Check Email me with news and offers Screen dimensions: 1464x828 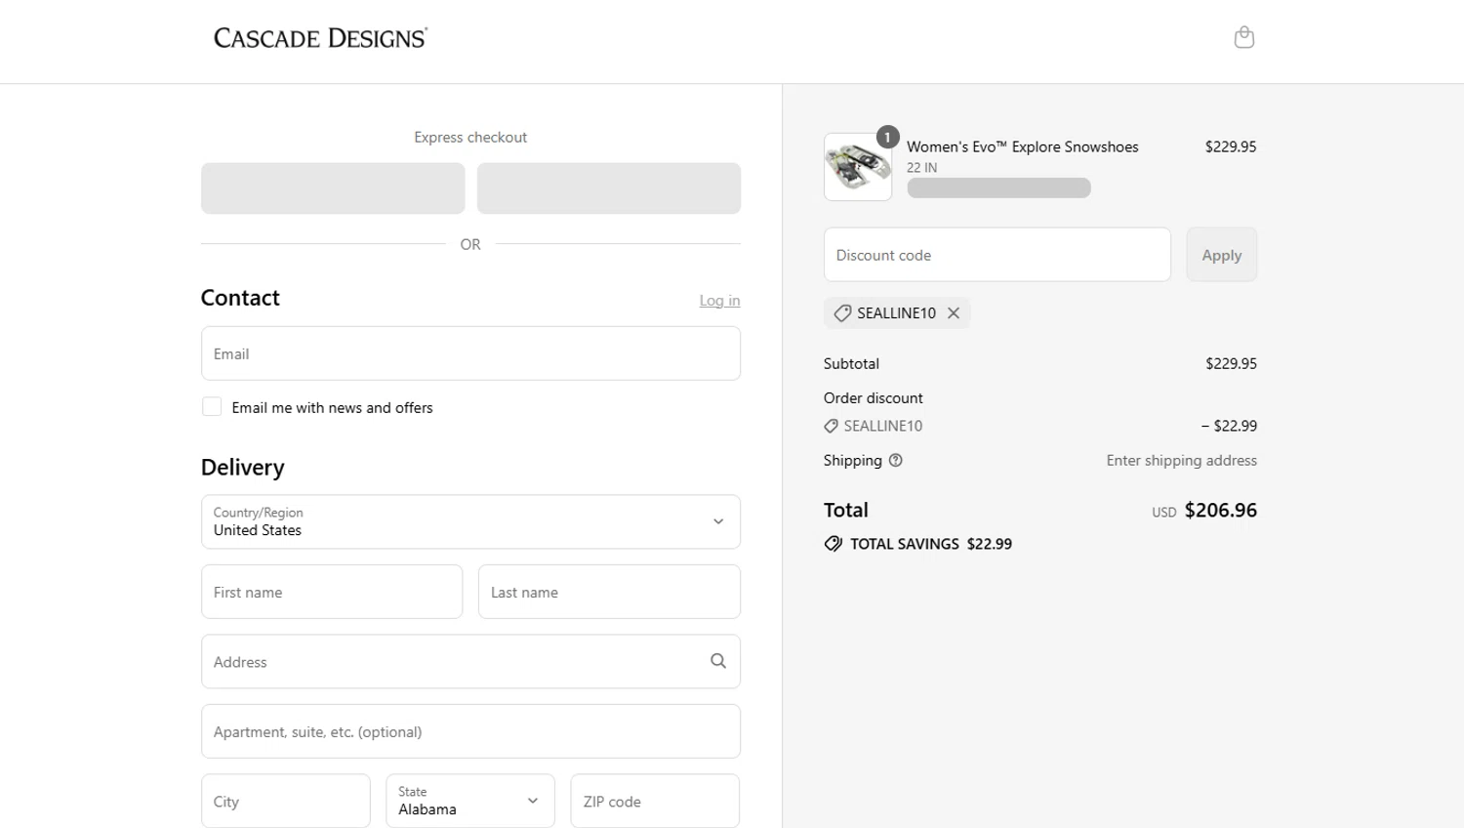click(212, 407)
